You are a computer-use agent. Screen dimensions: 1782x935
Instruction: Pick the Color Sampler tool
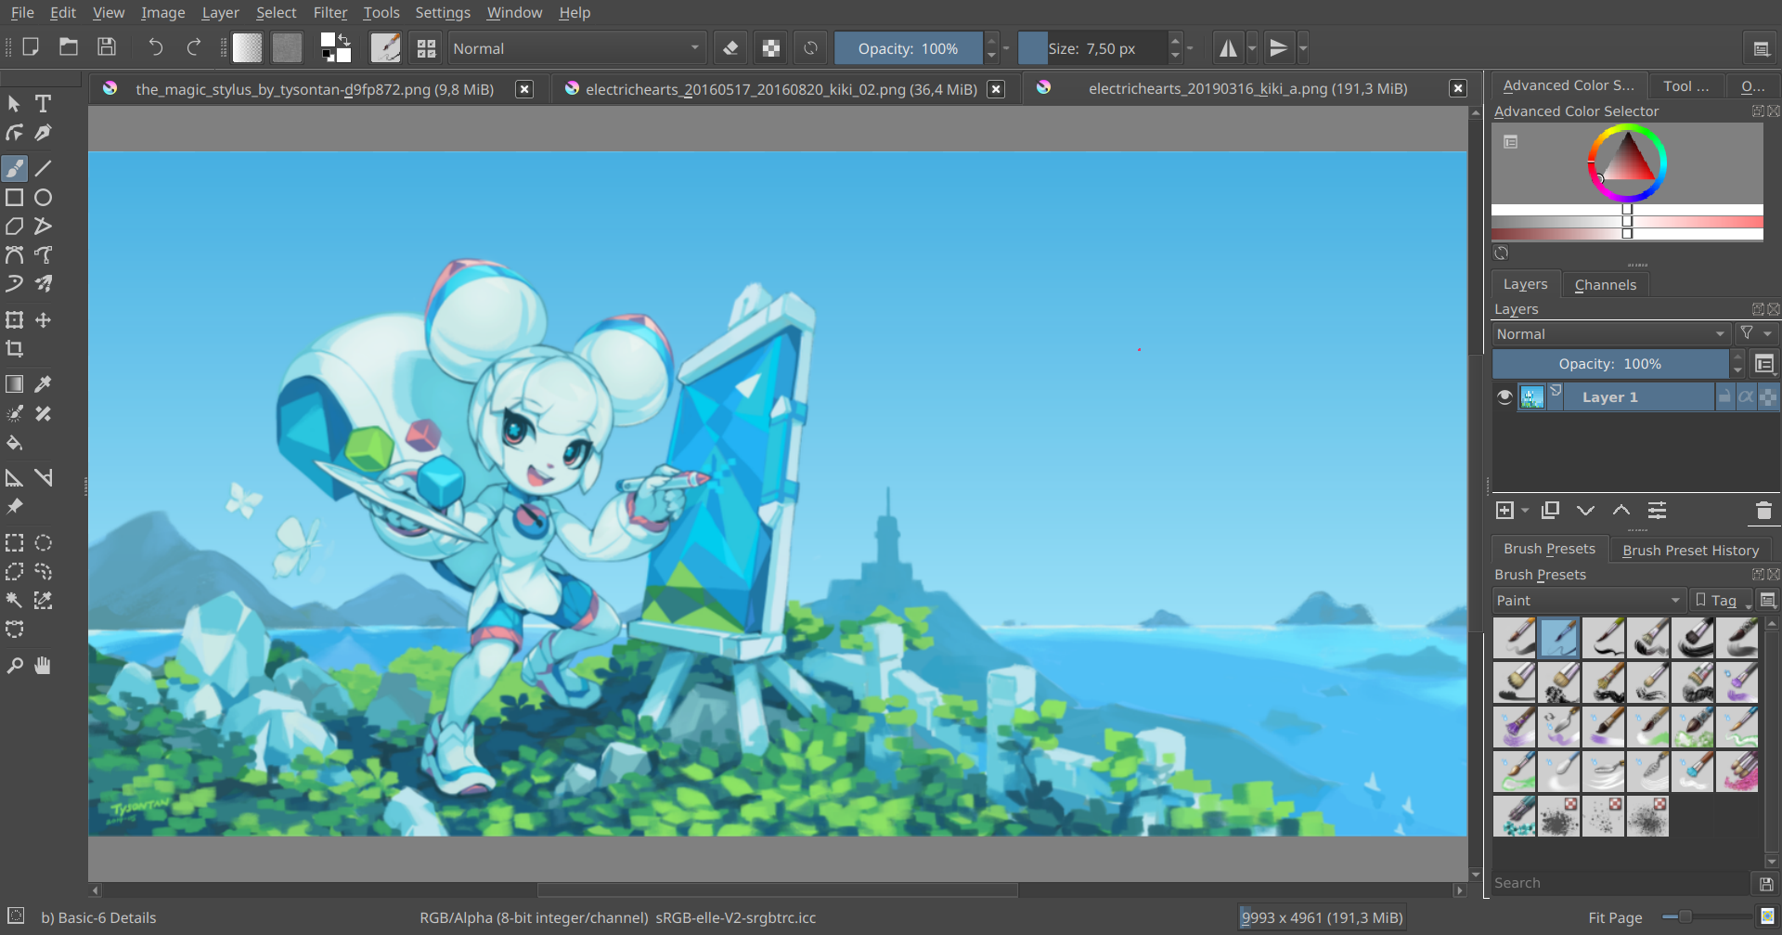pyautogui.click(x=43, y=383)
